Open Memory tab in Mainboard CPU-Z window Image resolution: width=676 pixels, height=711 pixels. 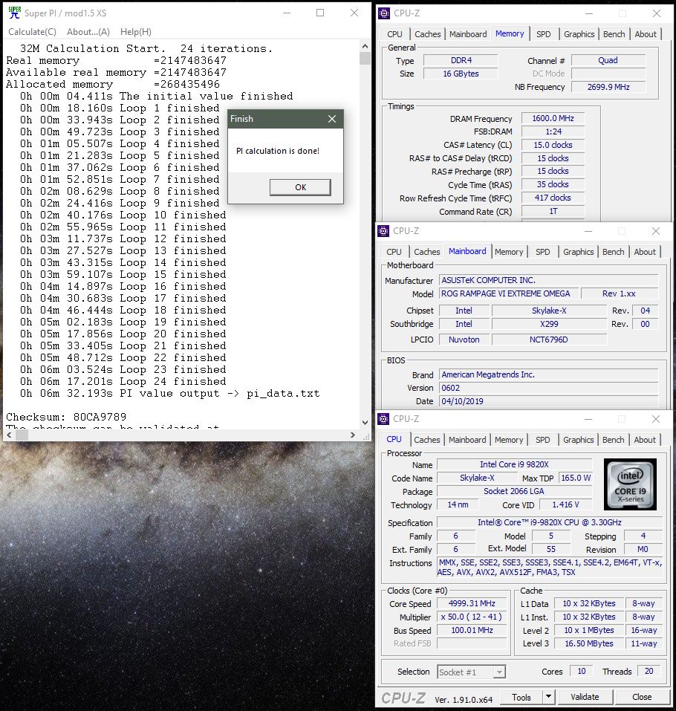click(509, 252)
